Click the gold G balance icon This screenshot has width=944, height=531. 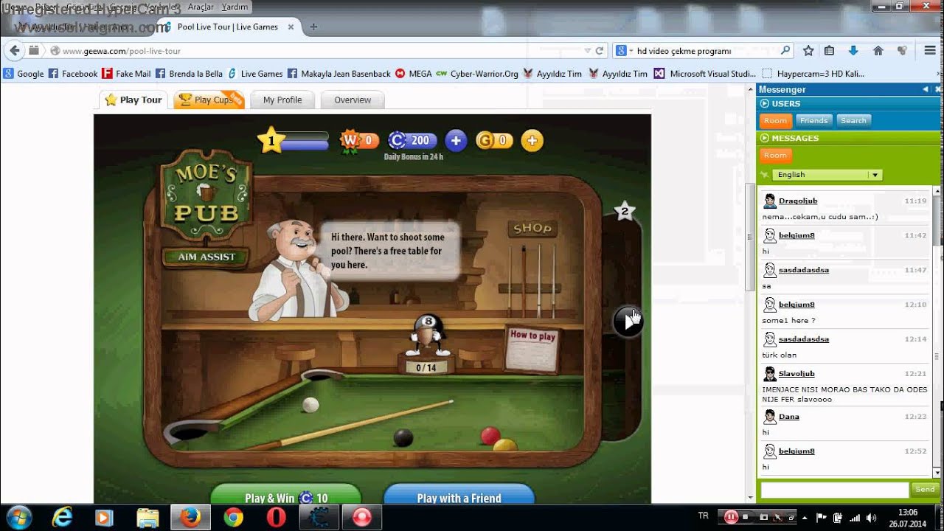tap(485, 140)
